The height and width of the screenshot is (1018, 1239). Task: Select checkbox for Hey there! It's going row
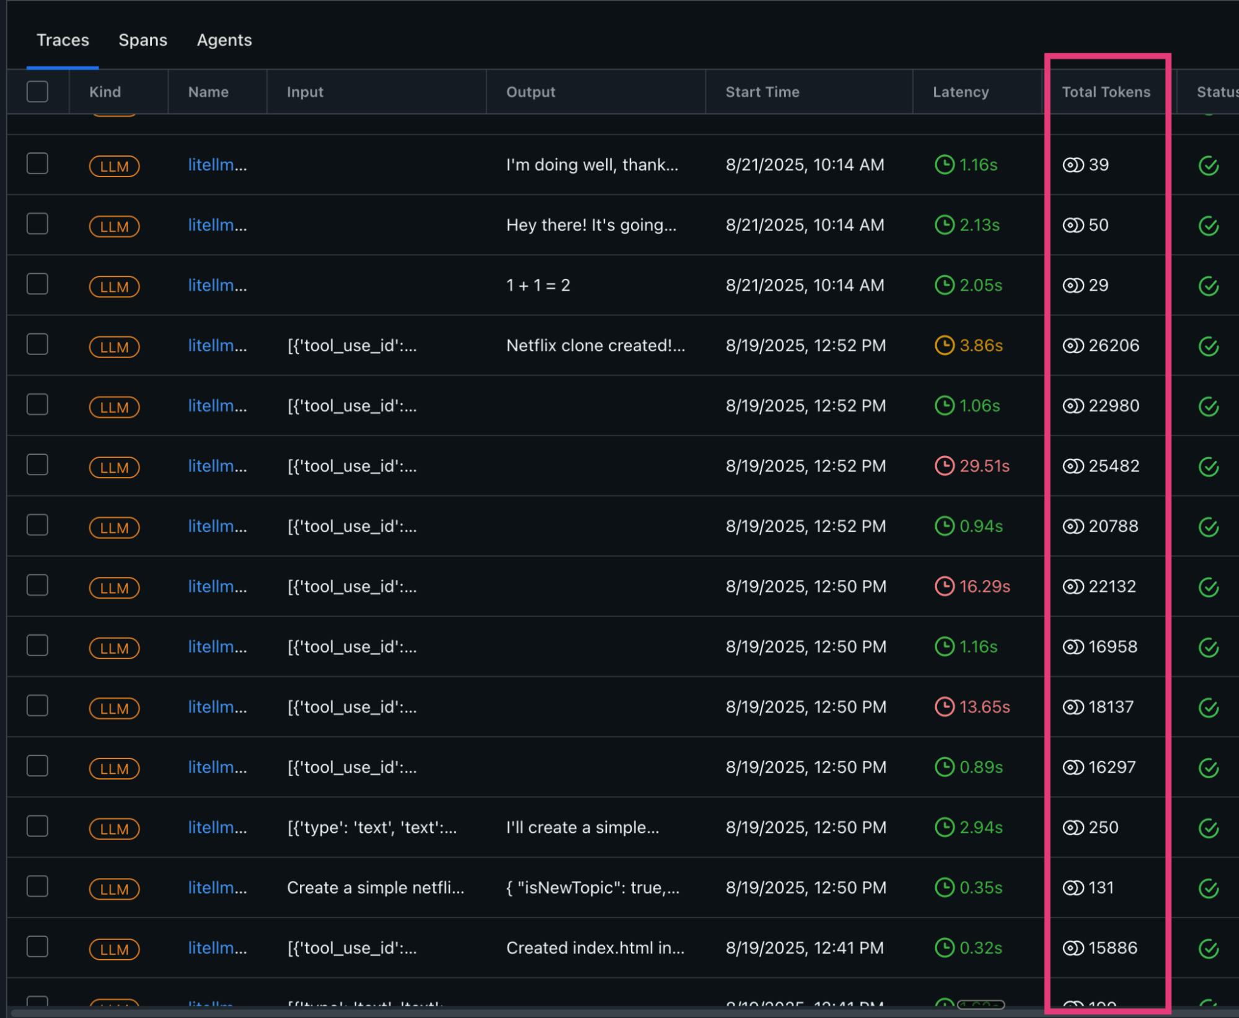click(37, 224)
